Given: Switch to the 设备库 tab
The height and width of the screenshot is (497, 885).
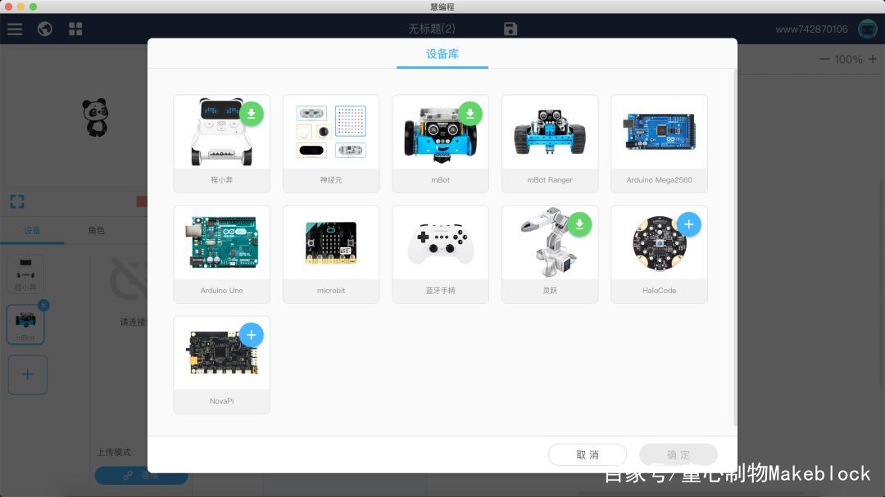Looking at the screenshot, I should pos(442,54).
